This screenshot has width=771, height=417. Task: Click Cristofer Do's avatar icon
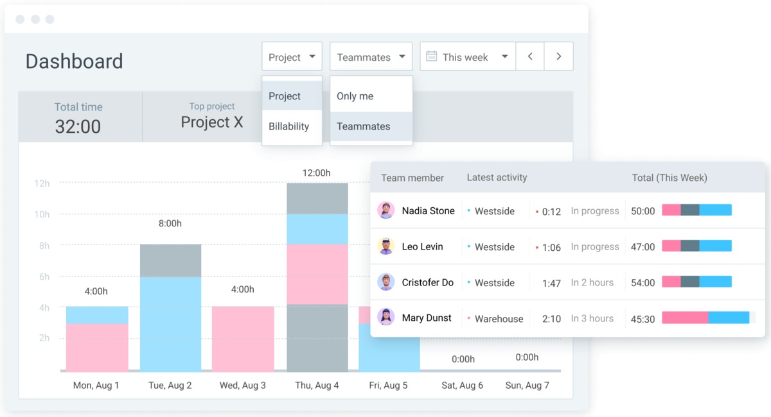(385, 282)
